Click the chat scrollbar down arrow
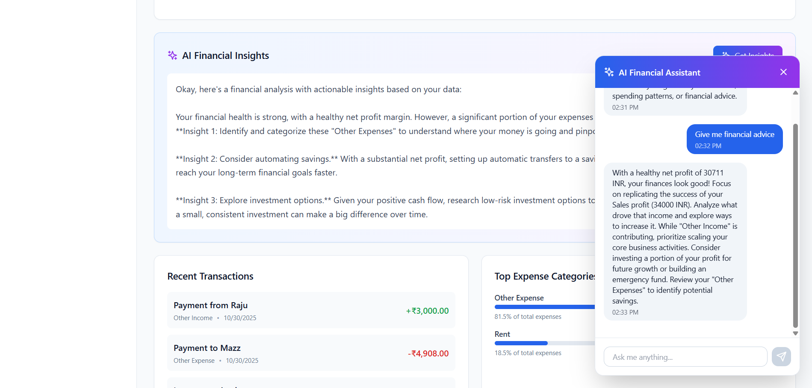The width and height of the screenshot is (812, 388). click(x=795, y=333)
